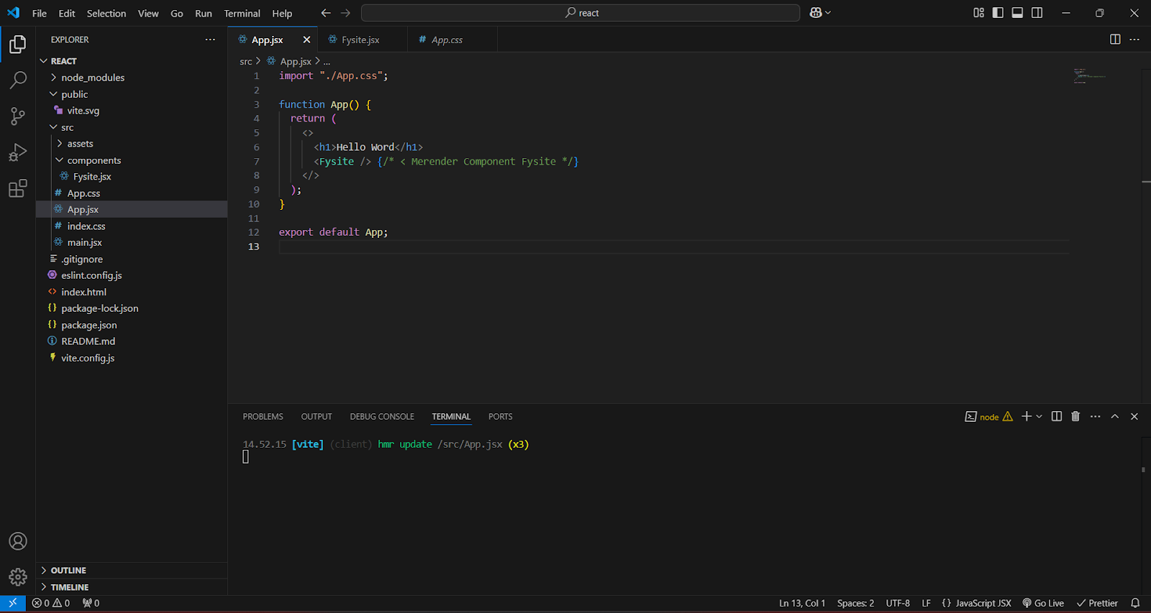Viewport: 1151px width, 613px height.
Task: Click the Manage gear icon
Action: (18, 576)
